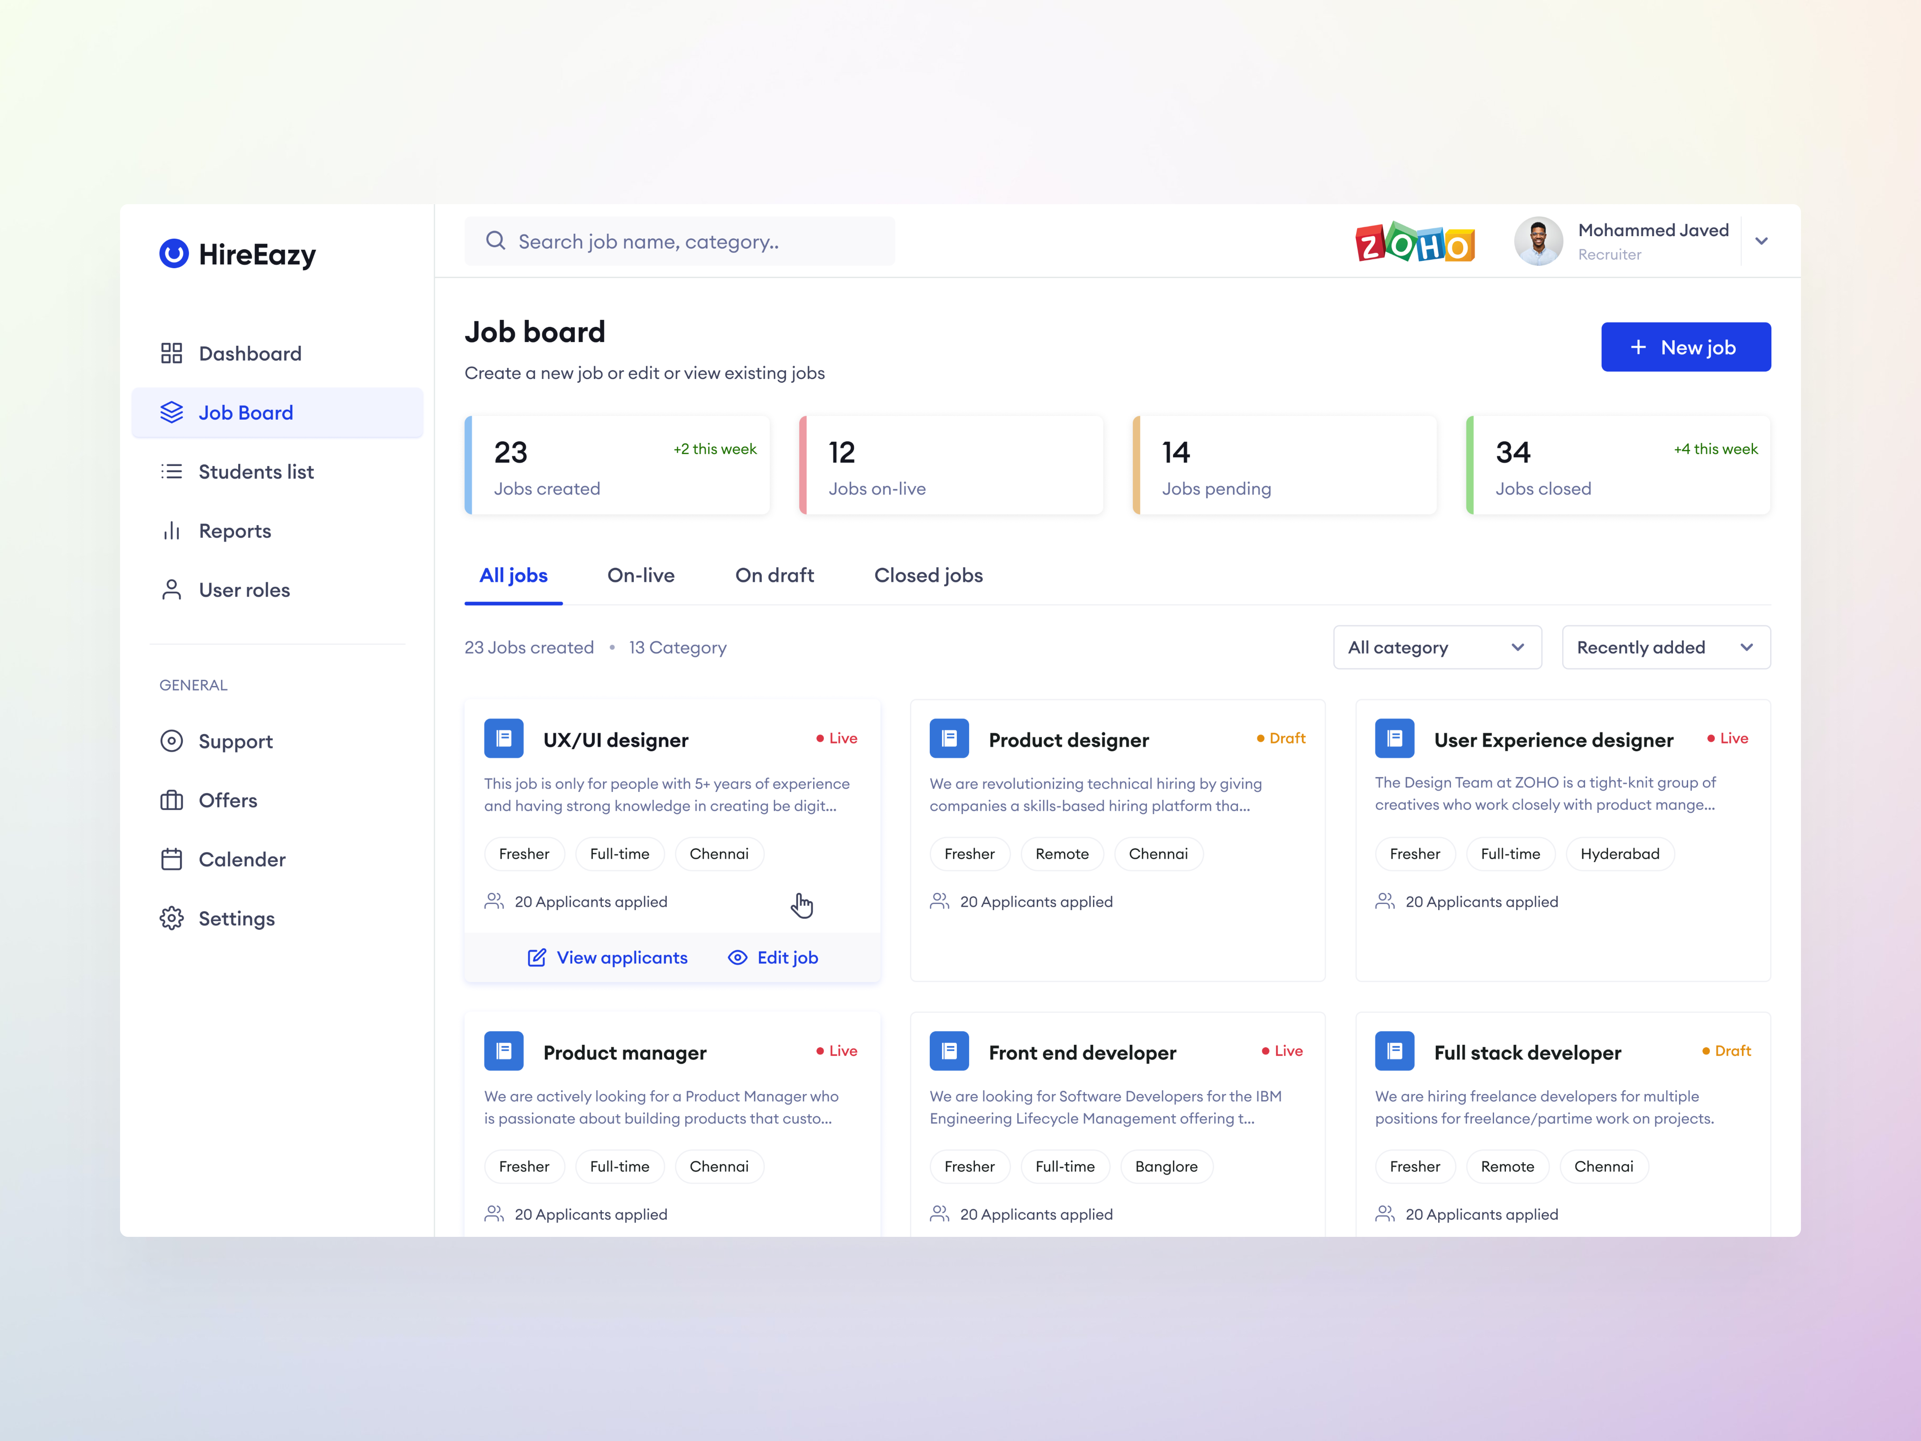Open the Calender icon in the sidebar
1921x1441 pixels.
tap(171, 859)
